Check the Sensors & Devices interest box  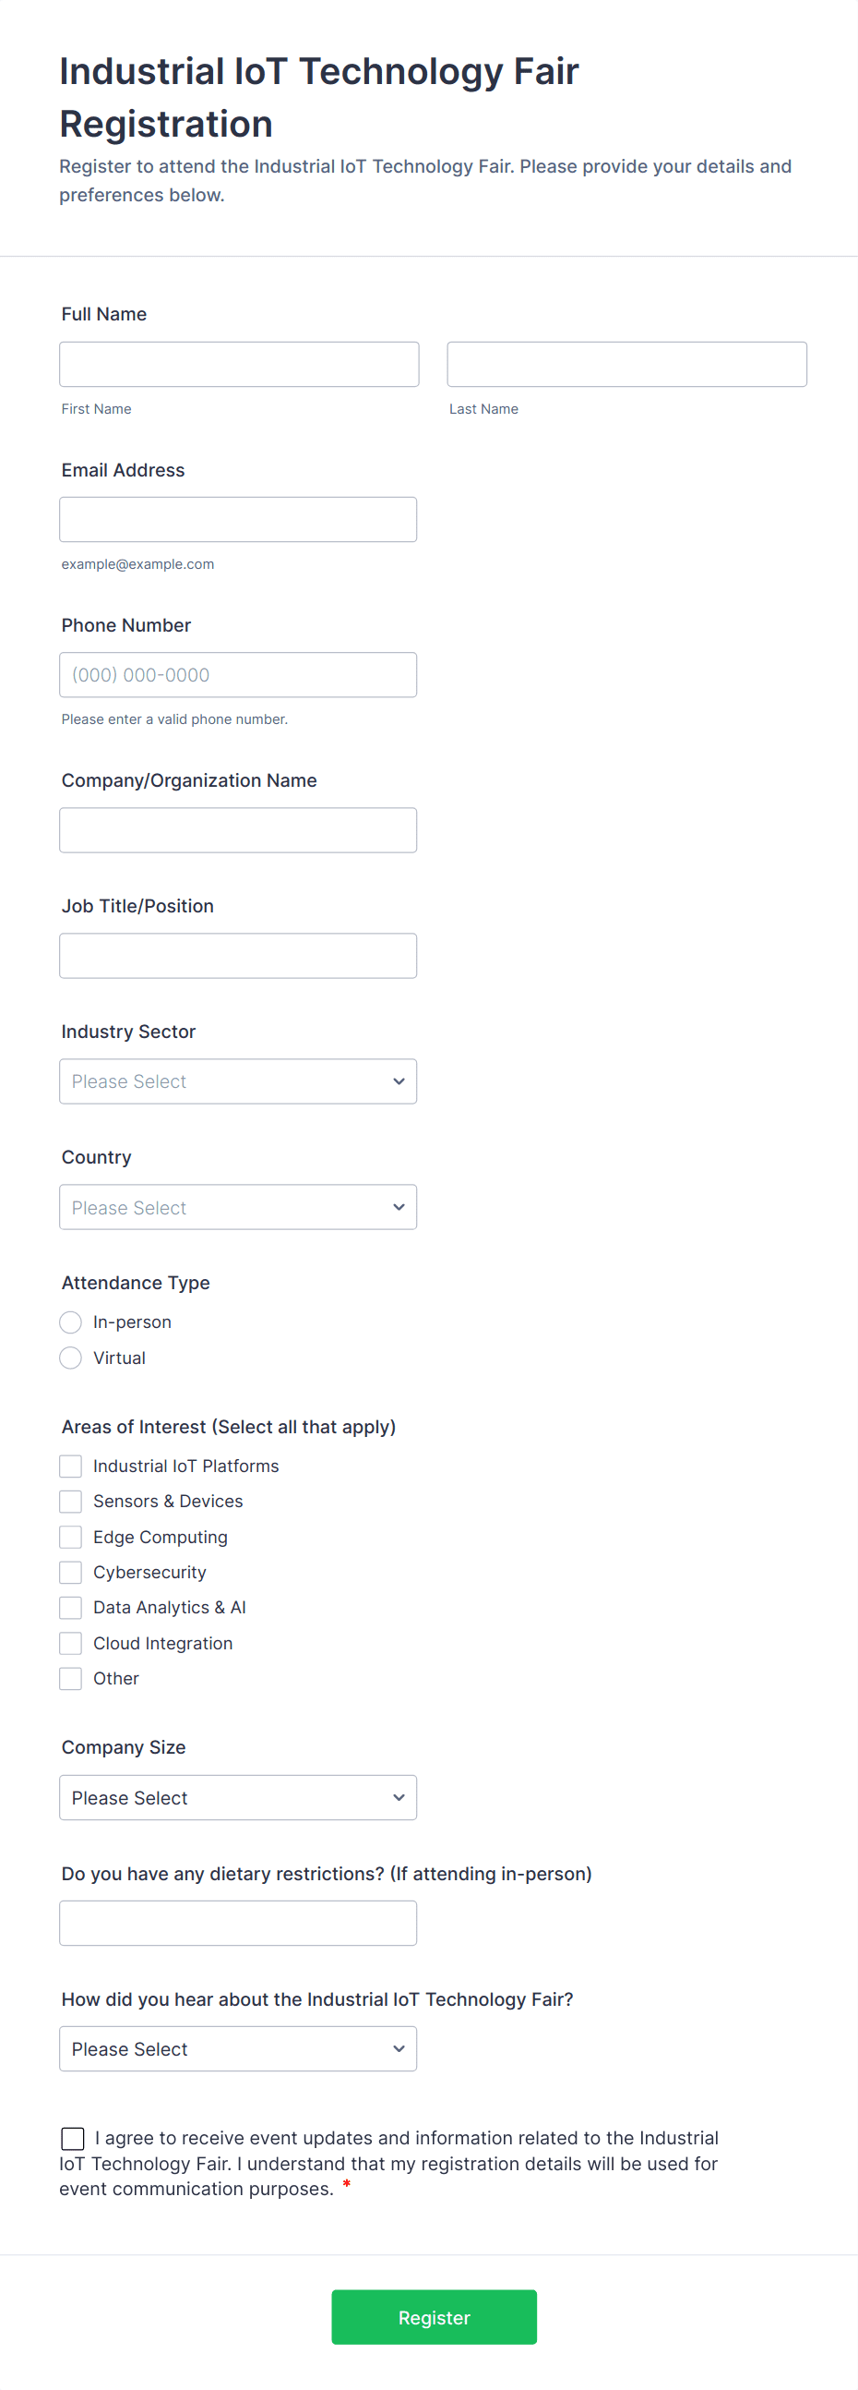pos(70,1502)
